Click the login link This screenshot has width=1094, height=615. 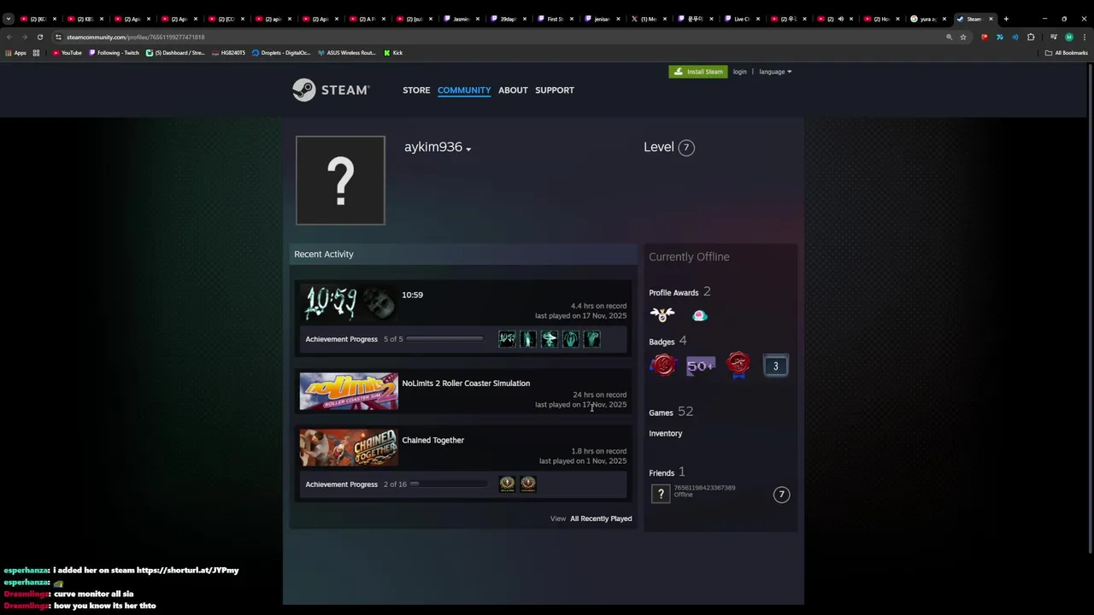739,72
